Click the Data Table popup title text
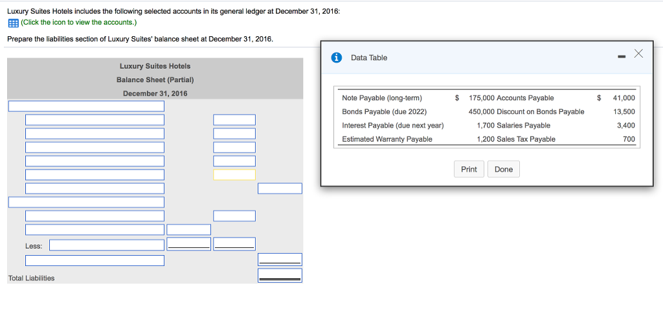Image resolution: width=663 pixels, height=310 pixels. point(369,58)
